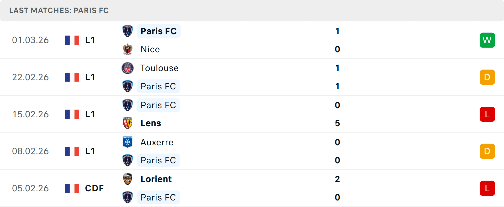Click the Paris FC club crest beside Nice match
This screenshot has width=504, height=207.
[128, 31]
